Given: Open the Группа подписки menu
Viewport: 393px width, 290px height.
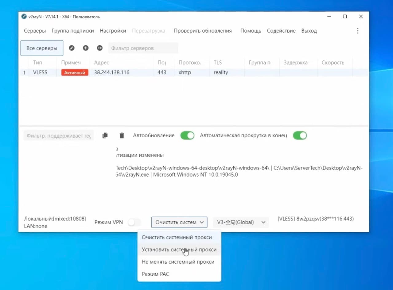Looking at the screenshot, I should [73, 31].
